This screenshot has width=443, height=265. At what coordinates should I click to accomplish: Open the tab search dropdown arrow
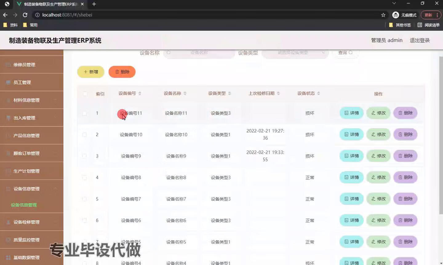394,3
